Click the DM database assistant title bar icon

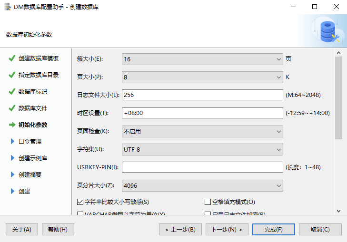[x=8, y=7]
